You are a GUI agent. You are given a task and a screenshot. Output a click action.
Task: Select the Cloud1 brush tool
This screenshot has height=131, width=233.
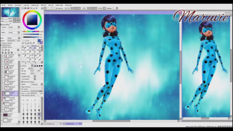coord(29,59)
